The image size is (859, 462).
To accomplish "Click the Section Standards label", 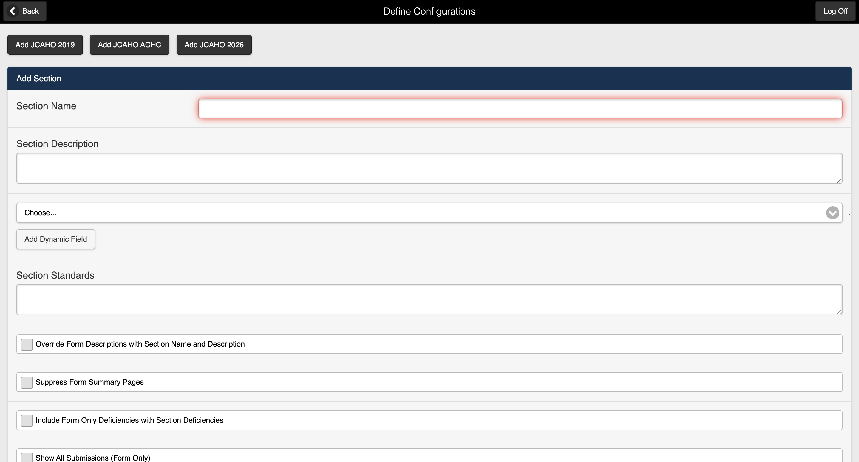I will coord(55,275).
